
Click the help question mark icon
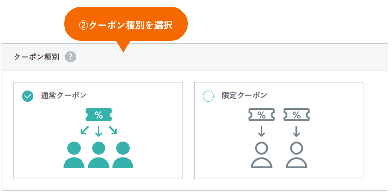(x=70, y=57)
